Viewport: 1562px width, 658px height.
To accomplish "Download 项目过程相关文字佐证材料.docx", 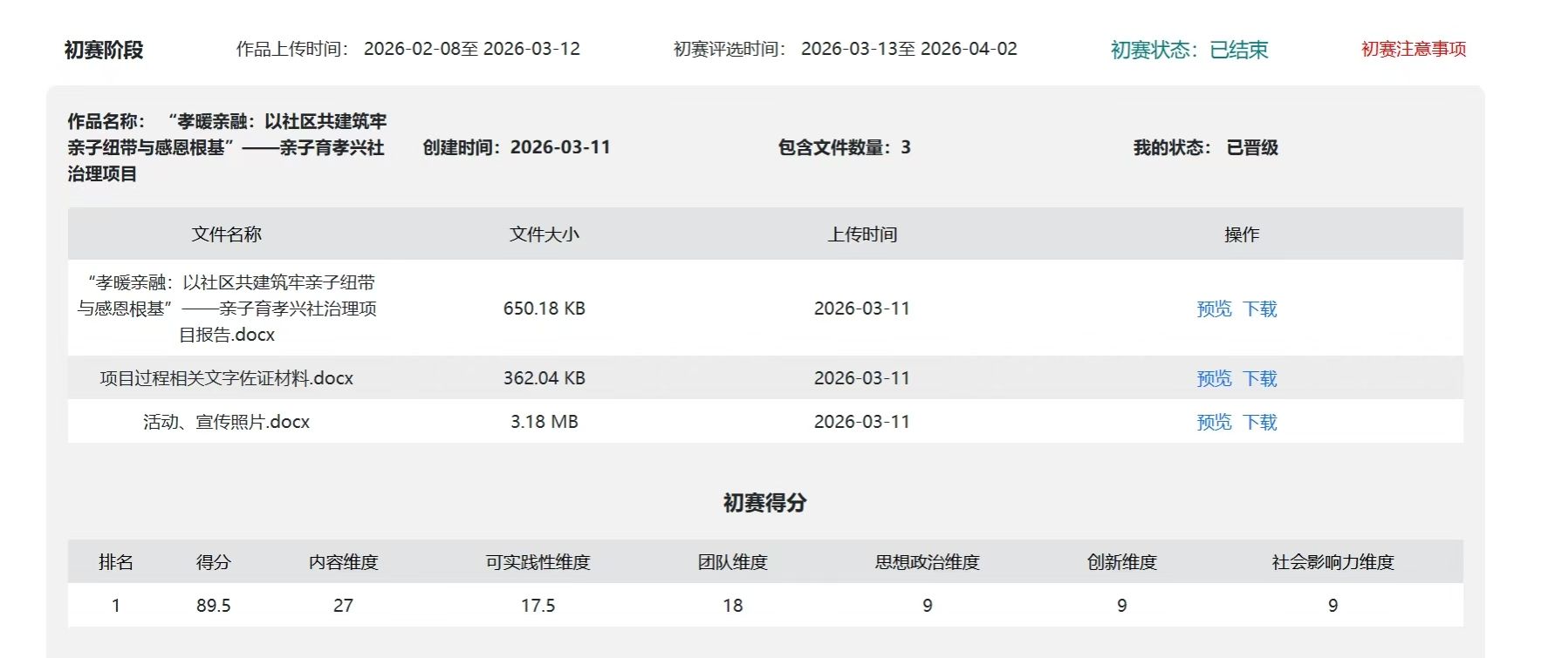I will tap(1260, 378).
